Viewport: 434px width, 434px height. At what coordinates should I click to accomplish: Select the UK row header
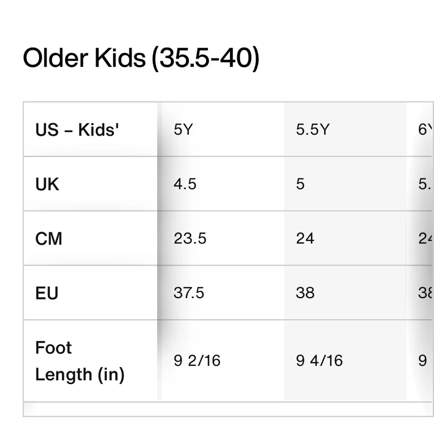[x=91, y=184]
